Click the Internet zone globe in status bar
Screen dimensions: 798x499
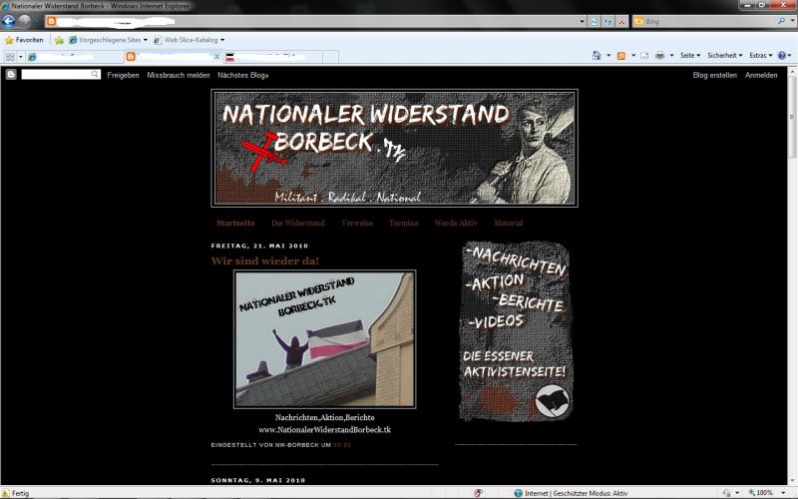518,493
